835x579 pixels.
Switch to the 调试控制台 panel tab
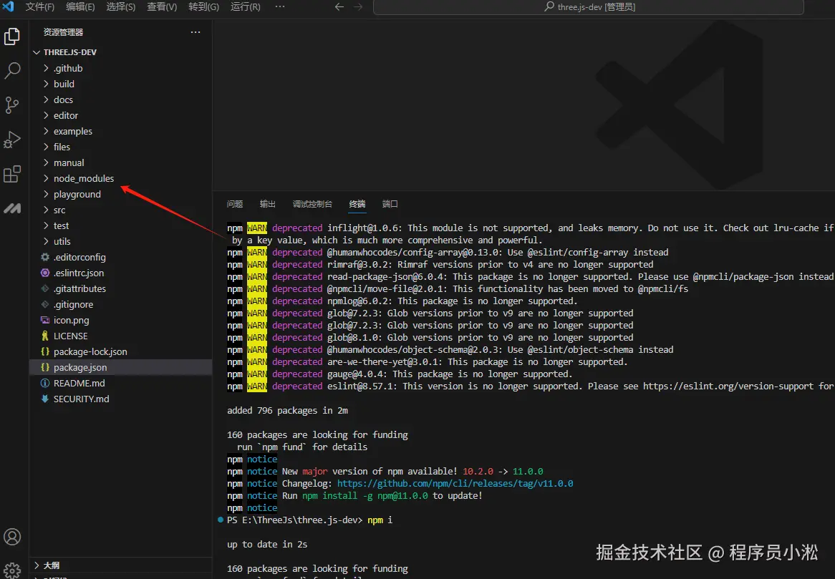click(x=312, y=204)
